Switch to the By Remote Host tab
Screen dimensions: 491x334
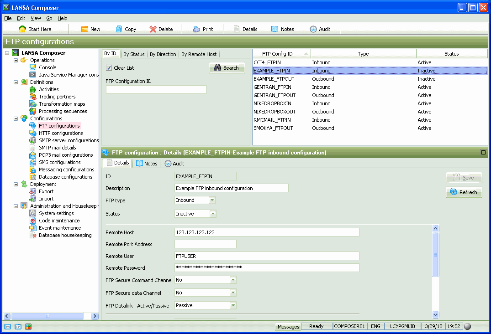[199, 53]
